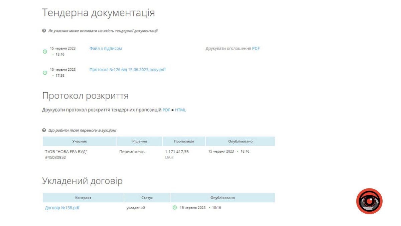This screenshot has height=226, width=401.
Task: Click the clock icon beside Протокол №126 timestamp
Action: coord(45,73)
